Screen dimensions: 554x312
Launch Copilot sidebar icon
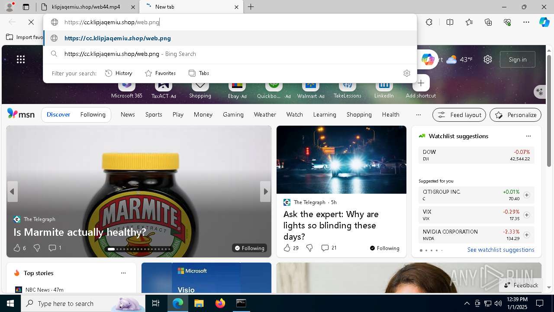coord(544,22)
